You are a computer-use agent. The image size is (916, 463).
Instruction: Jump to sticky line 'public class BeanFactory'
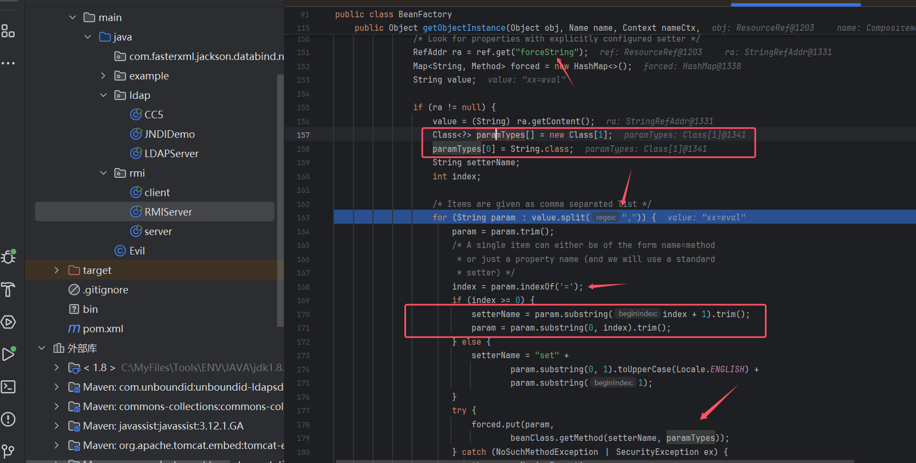pyautogui.click(x=393, y=15)
